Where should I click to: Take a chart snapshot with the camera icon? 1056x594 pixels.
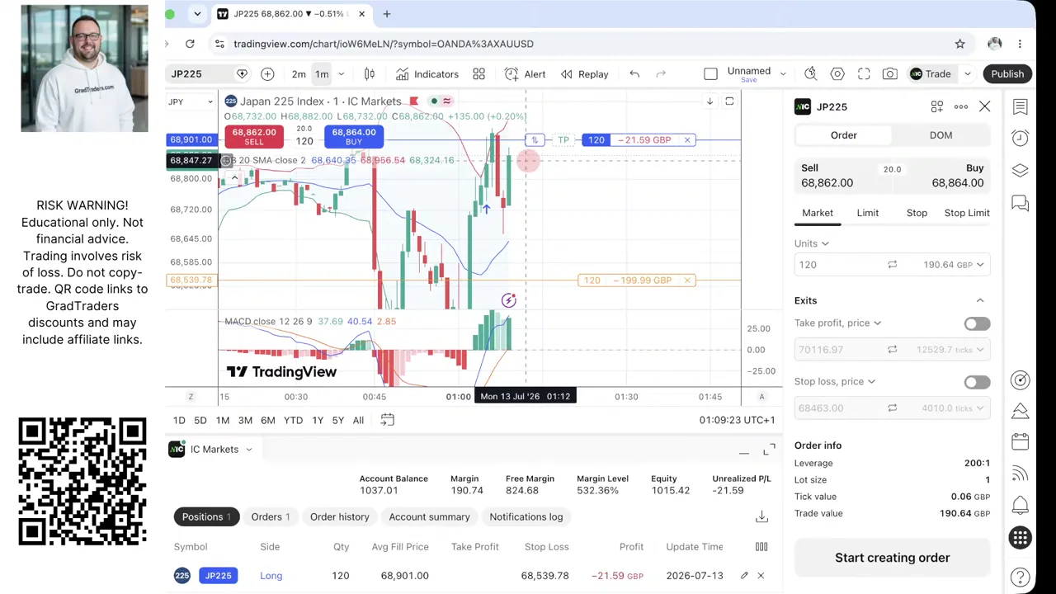[889, 74]
